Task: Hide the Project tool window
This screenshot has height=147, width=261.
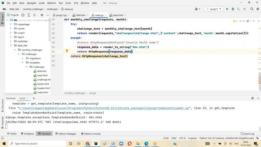Action: [x=48, y=15]
